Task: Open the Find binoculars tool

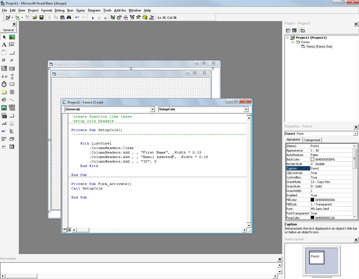Action: coord(69,18)
